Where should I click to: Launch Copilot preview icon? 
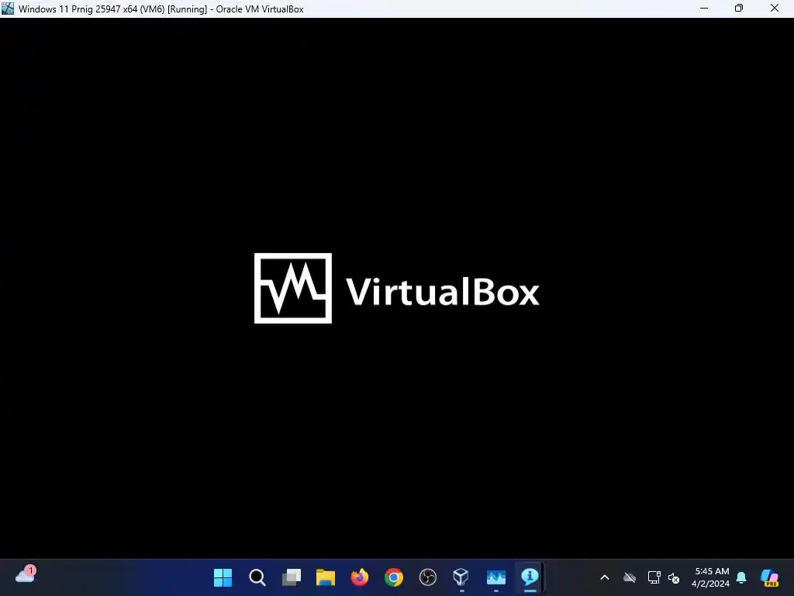click(769, 577)
